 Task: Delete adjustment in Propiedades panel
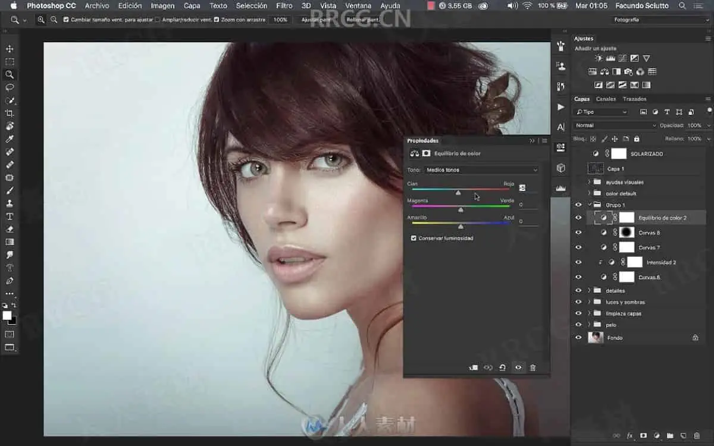533,368
